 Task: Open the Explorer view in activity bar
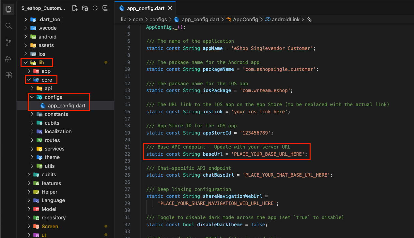point(8,9)
